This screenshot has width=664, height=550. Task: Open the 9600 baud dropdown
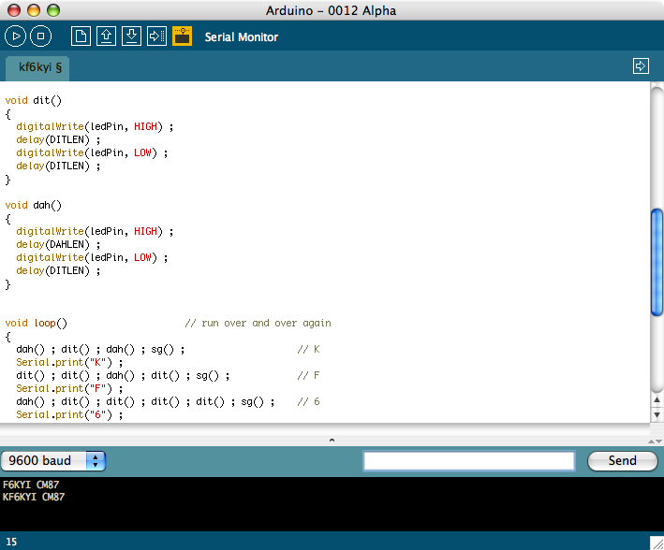(53, 460)
